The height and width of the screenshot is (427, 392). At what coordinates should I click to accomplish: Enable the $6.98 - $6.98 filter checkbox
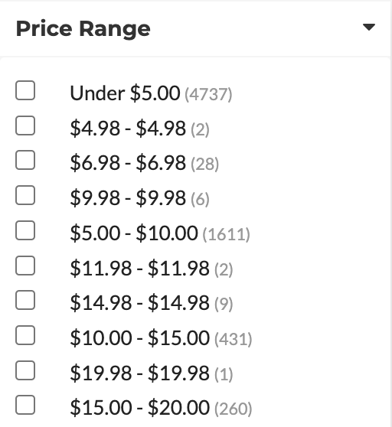pos(25,160)
